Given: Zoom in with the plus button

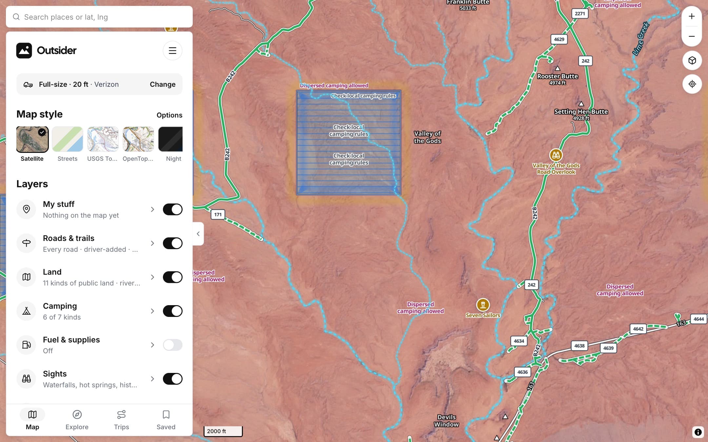Looking at the screenshot, I should tap(692, 16).
